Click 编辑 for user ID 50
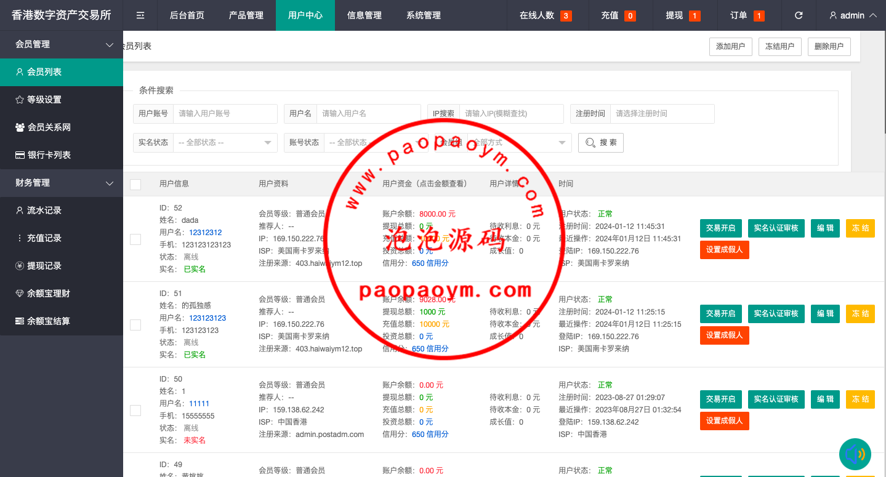This screenshot has height=477, width=886. coord(825,399)
